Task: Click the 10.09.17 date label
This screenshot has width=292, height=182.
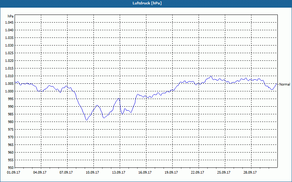Action: [x=92, y=173]
